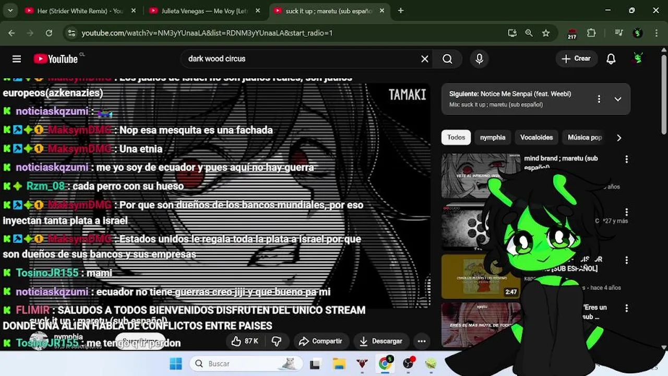Viewport: 668px width, 376px height.
Task: Select the Todos filter chip
Action: (x=456, y=137)
